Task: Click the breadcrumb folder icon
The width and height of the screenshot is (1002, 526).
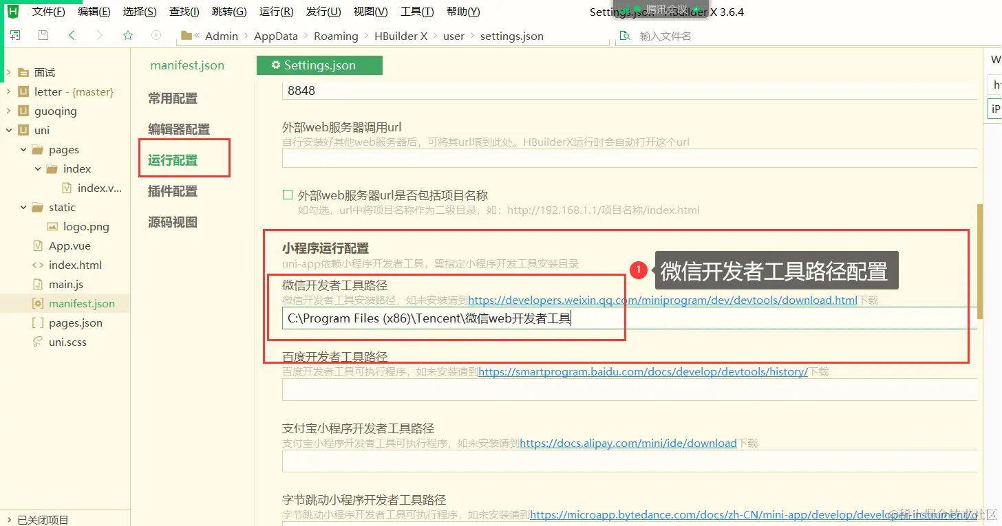Action: point(186,36)
